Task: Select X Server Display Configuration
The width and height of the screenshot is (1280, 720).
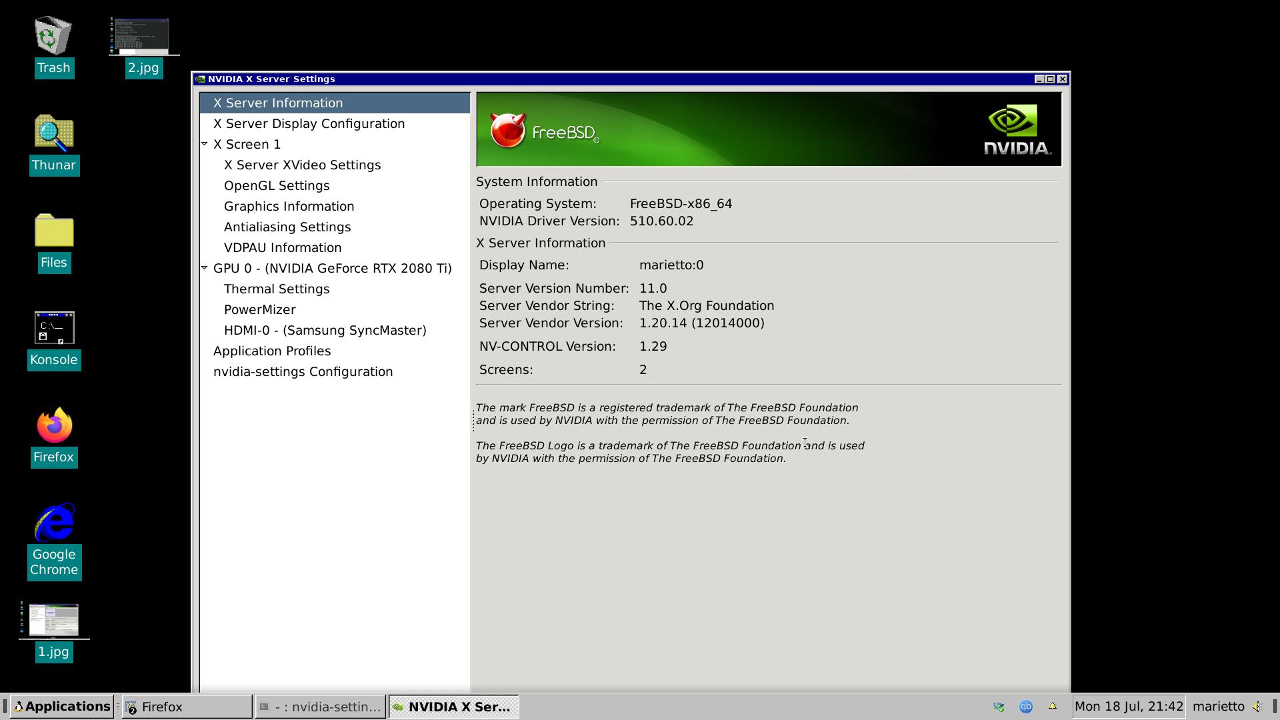Action: pyautogui.click(x=309, y=124)
